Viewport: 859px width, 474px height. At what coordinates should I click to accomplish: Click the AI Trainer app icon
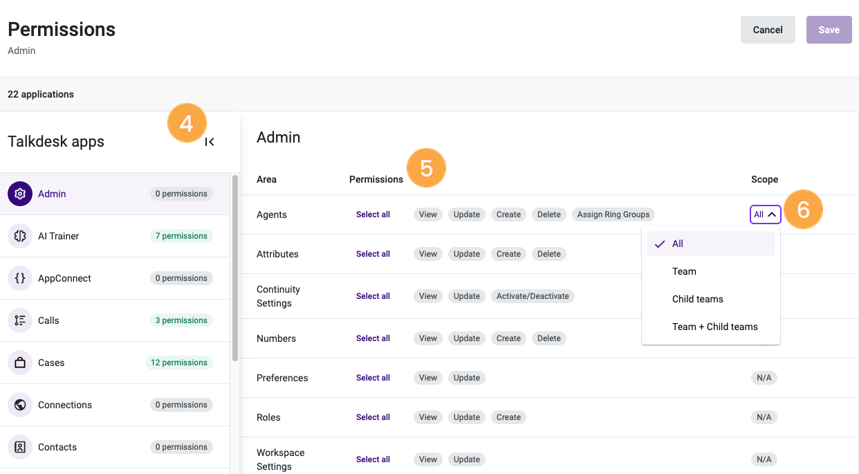(20, 236)
